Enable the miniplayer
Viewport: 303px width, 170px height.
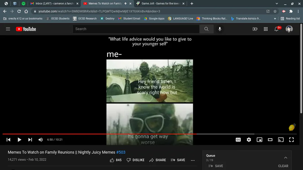(260, 139)
